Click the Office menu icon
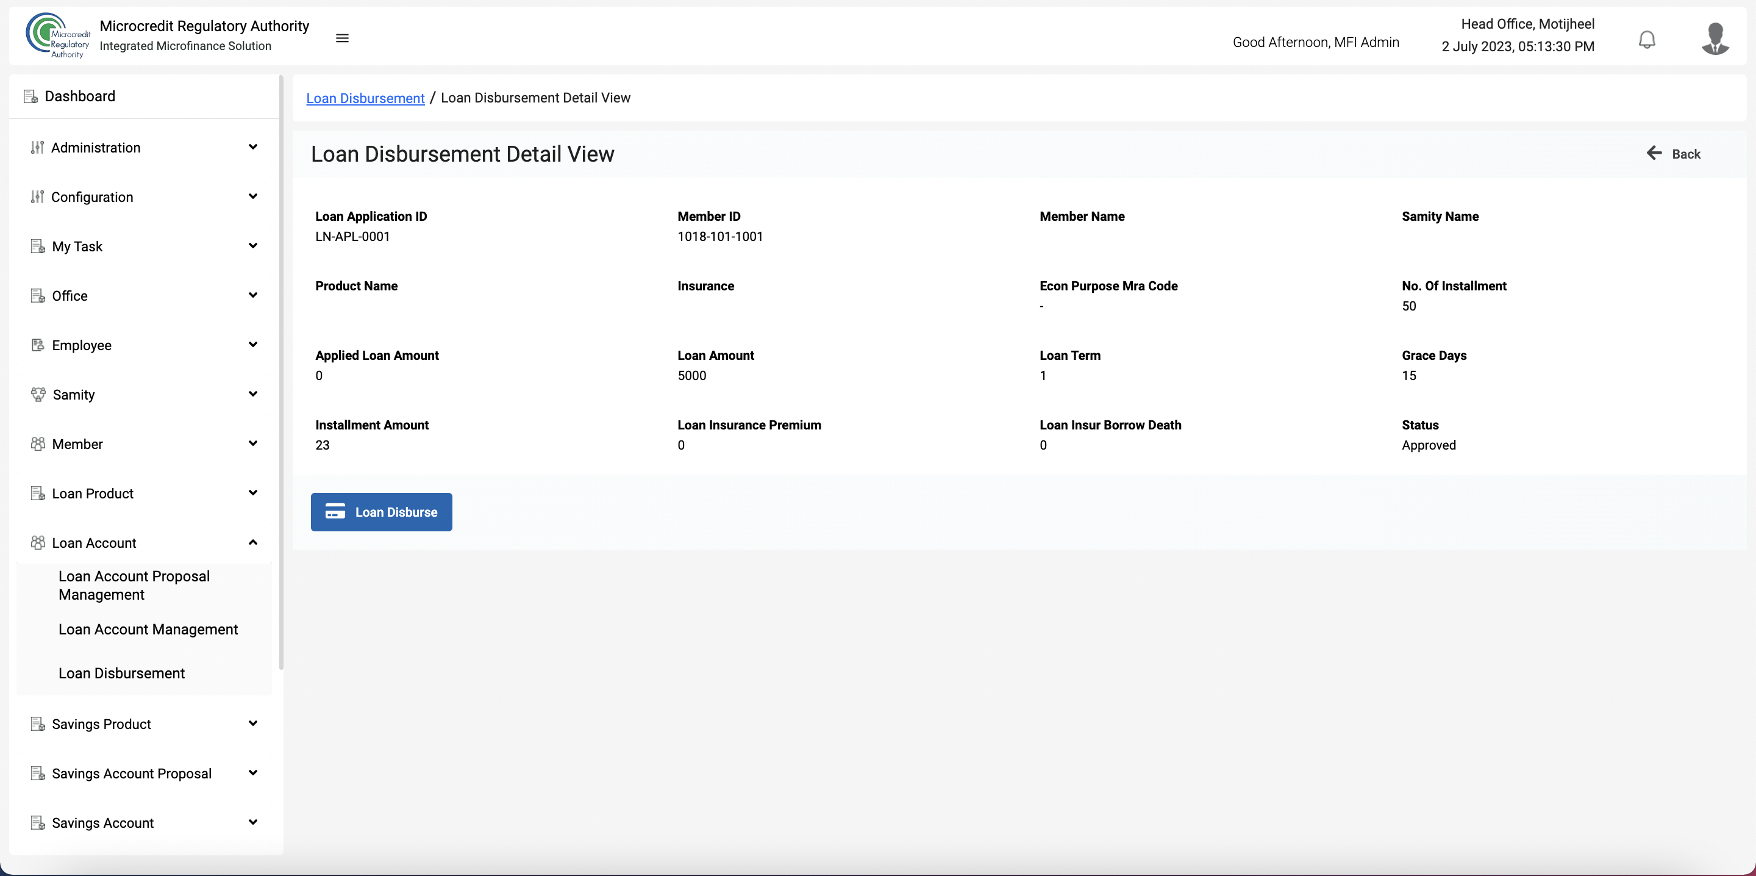The width and height of the screenshot is (1756, 876). click(x=37, y=295)
